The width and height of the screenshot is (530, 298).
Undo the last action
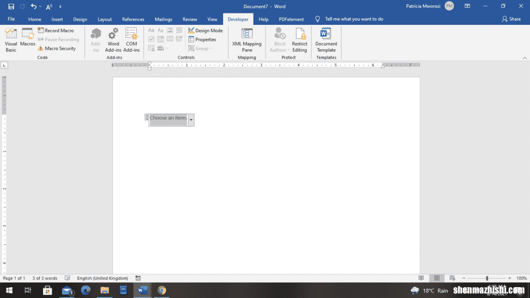pos(34,6)
